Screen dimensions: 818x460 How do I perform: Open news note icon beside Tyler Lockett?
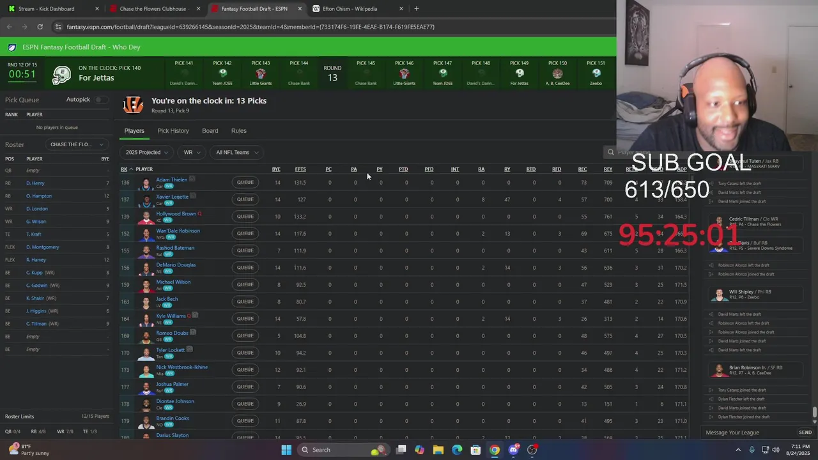[x=190, y=349]
